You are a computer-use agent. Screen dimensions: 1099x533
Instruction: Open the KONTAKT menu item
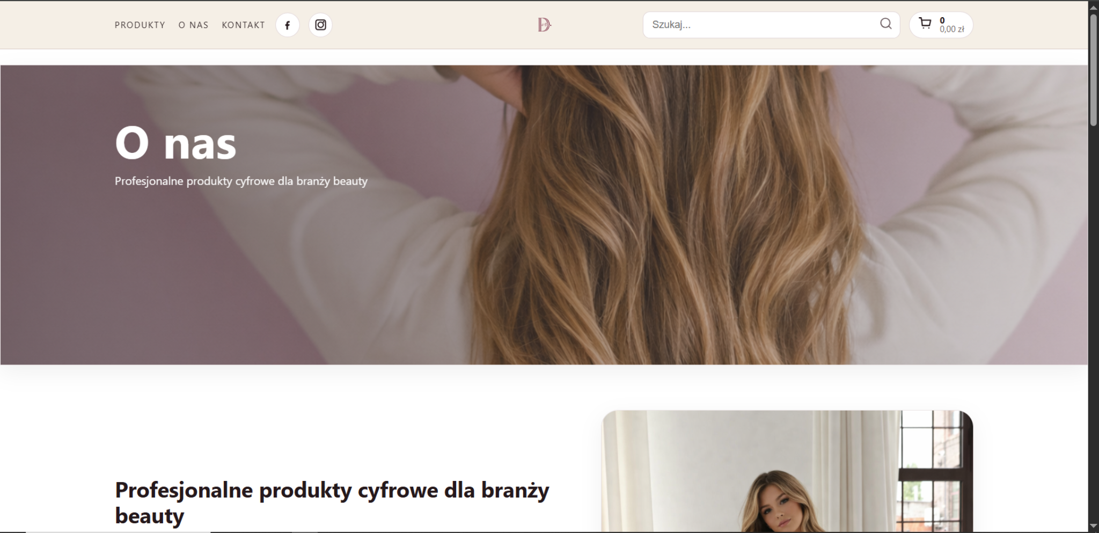click(x=243, y=25)
